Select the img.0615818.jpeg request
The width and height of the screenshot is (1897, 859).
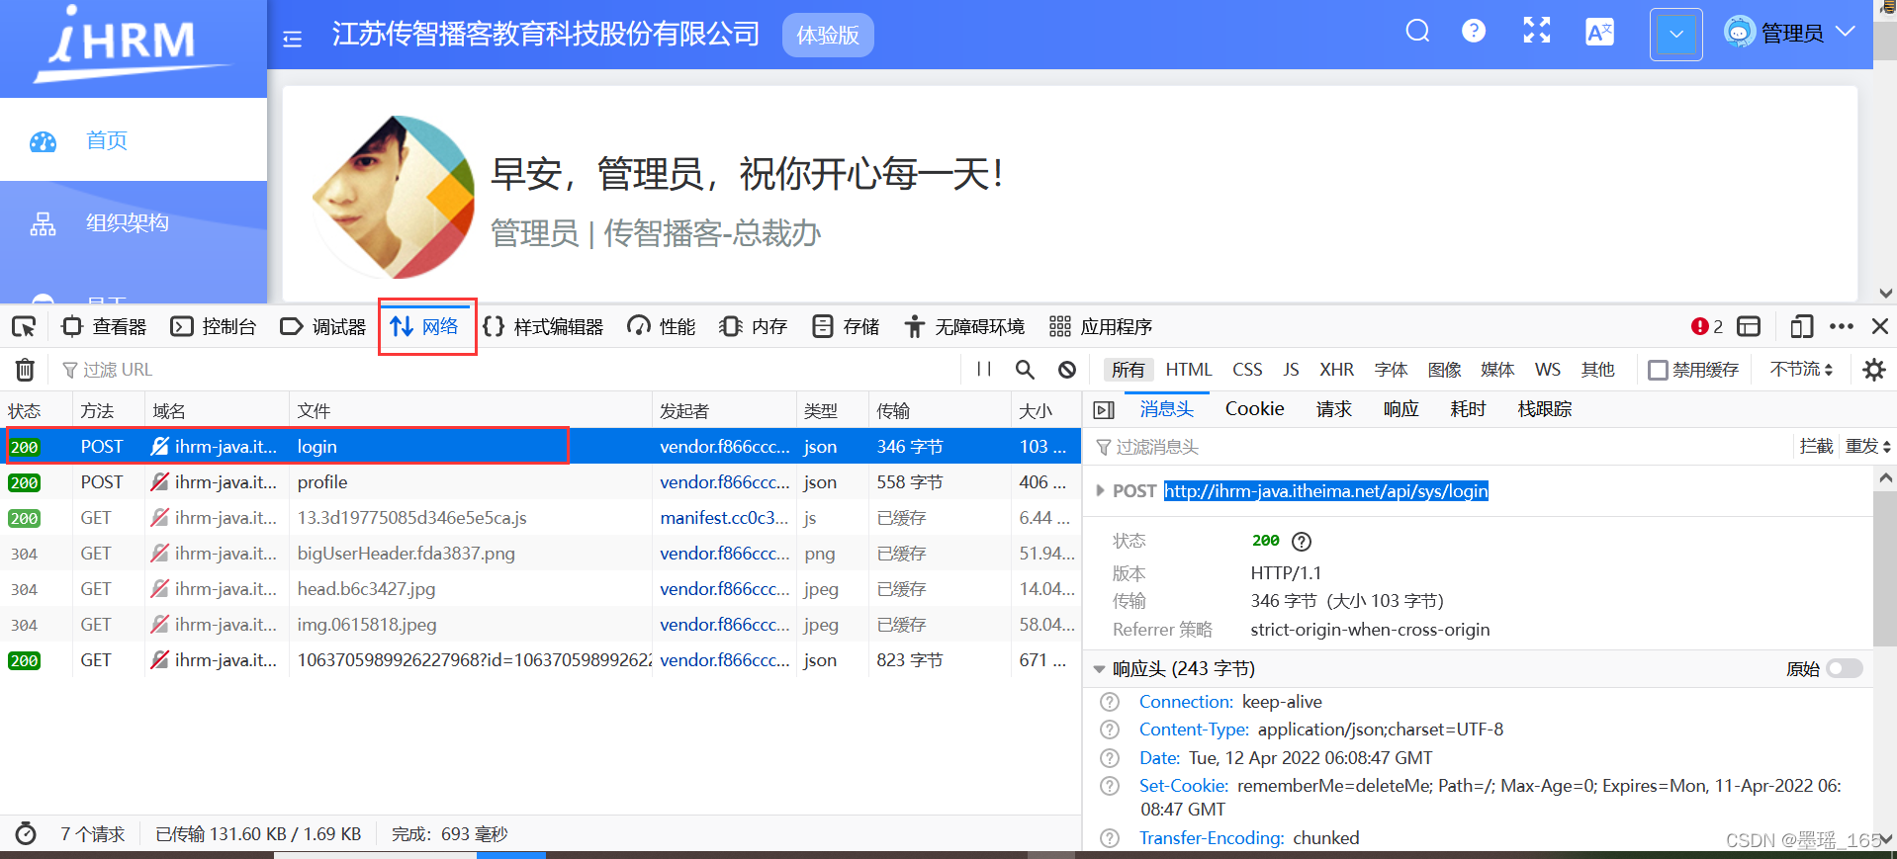tap(540, 625)
